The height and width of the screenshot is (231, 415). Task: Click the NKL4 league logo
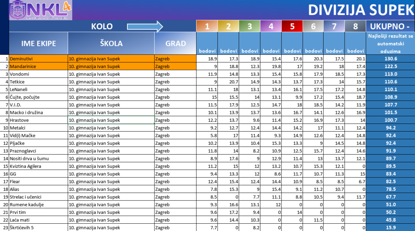click(40, 10)
